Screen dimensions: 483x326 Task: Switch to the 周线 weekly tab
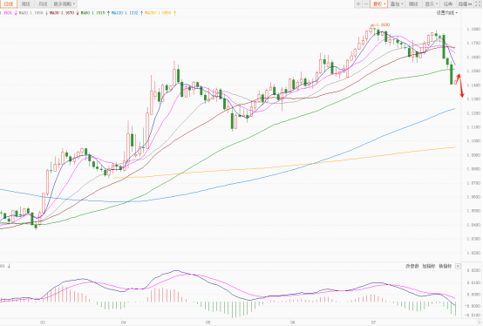(x=26, y=4)
